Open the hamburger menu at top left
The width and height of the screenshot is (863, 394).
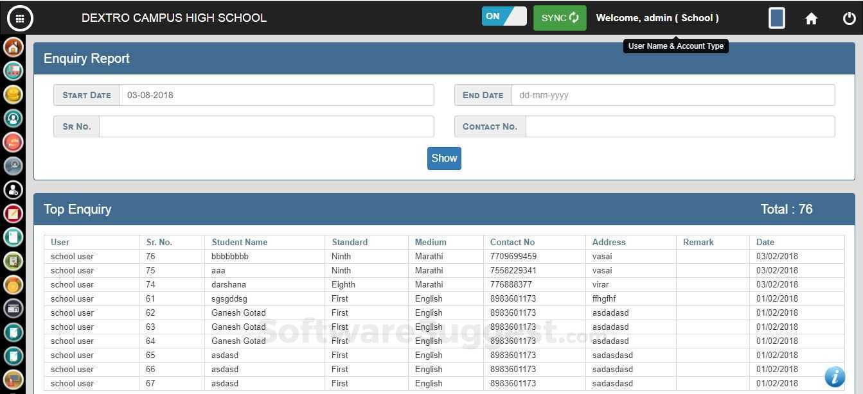20,18
